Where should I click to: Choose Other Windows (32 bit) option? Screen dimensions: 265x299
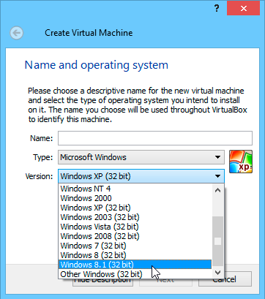[x=135, y=274]
